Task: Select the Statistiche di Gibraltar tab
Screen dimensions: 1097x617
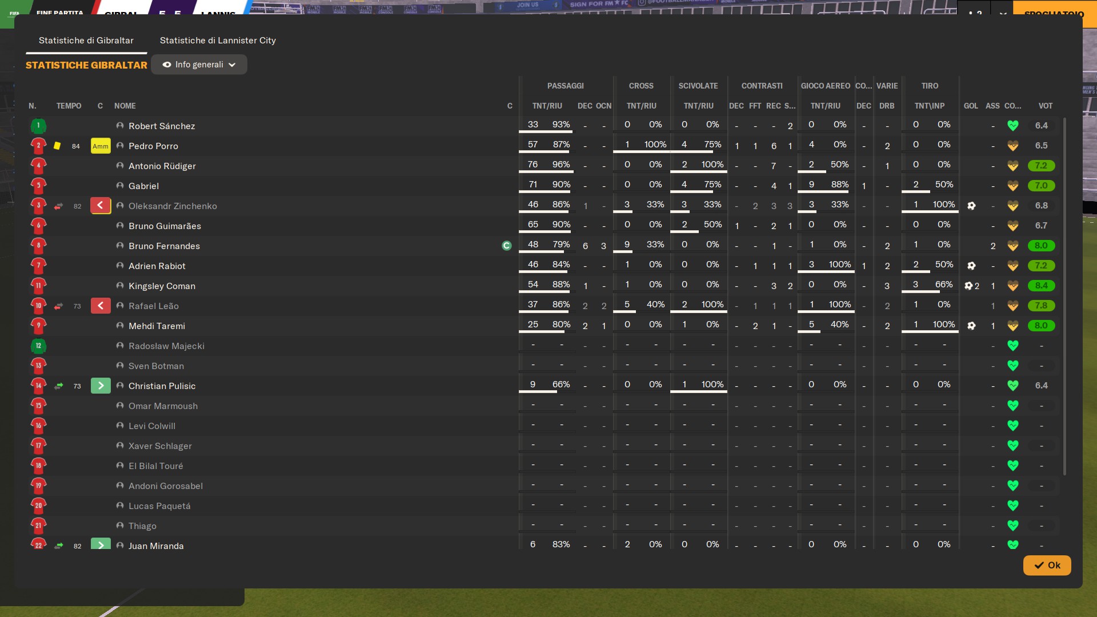Action: pyautogui.click(x=86, y=41)
